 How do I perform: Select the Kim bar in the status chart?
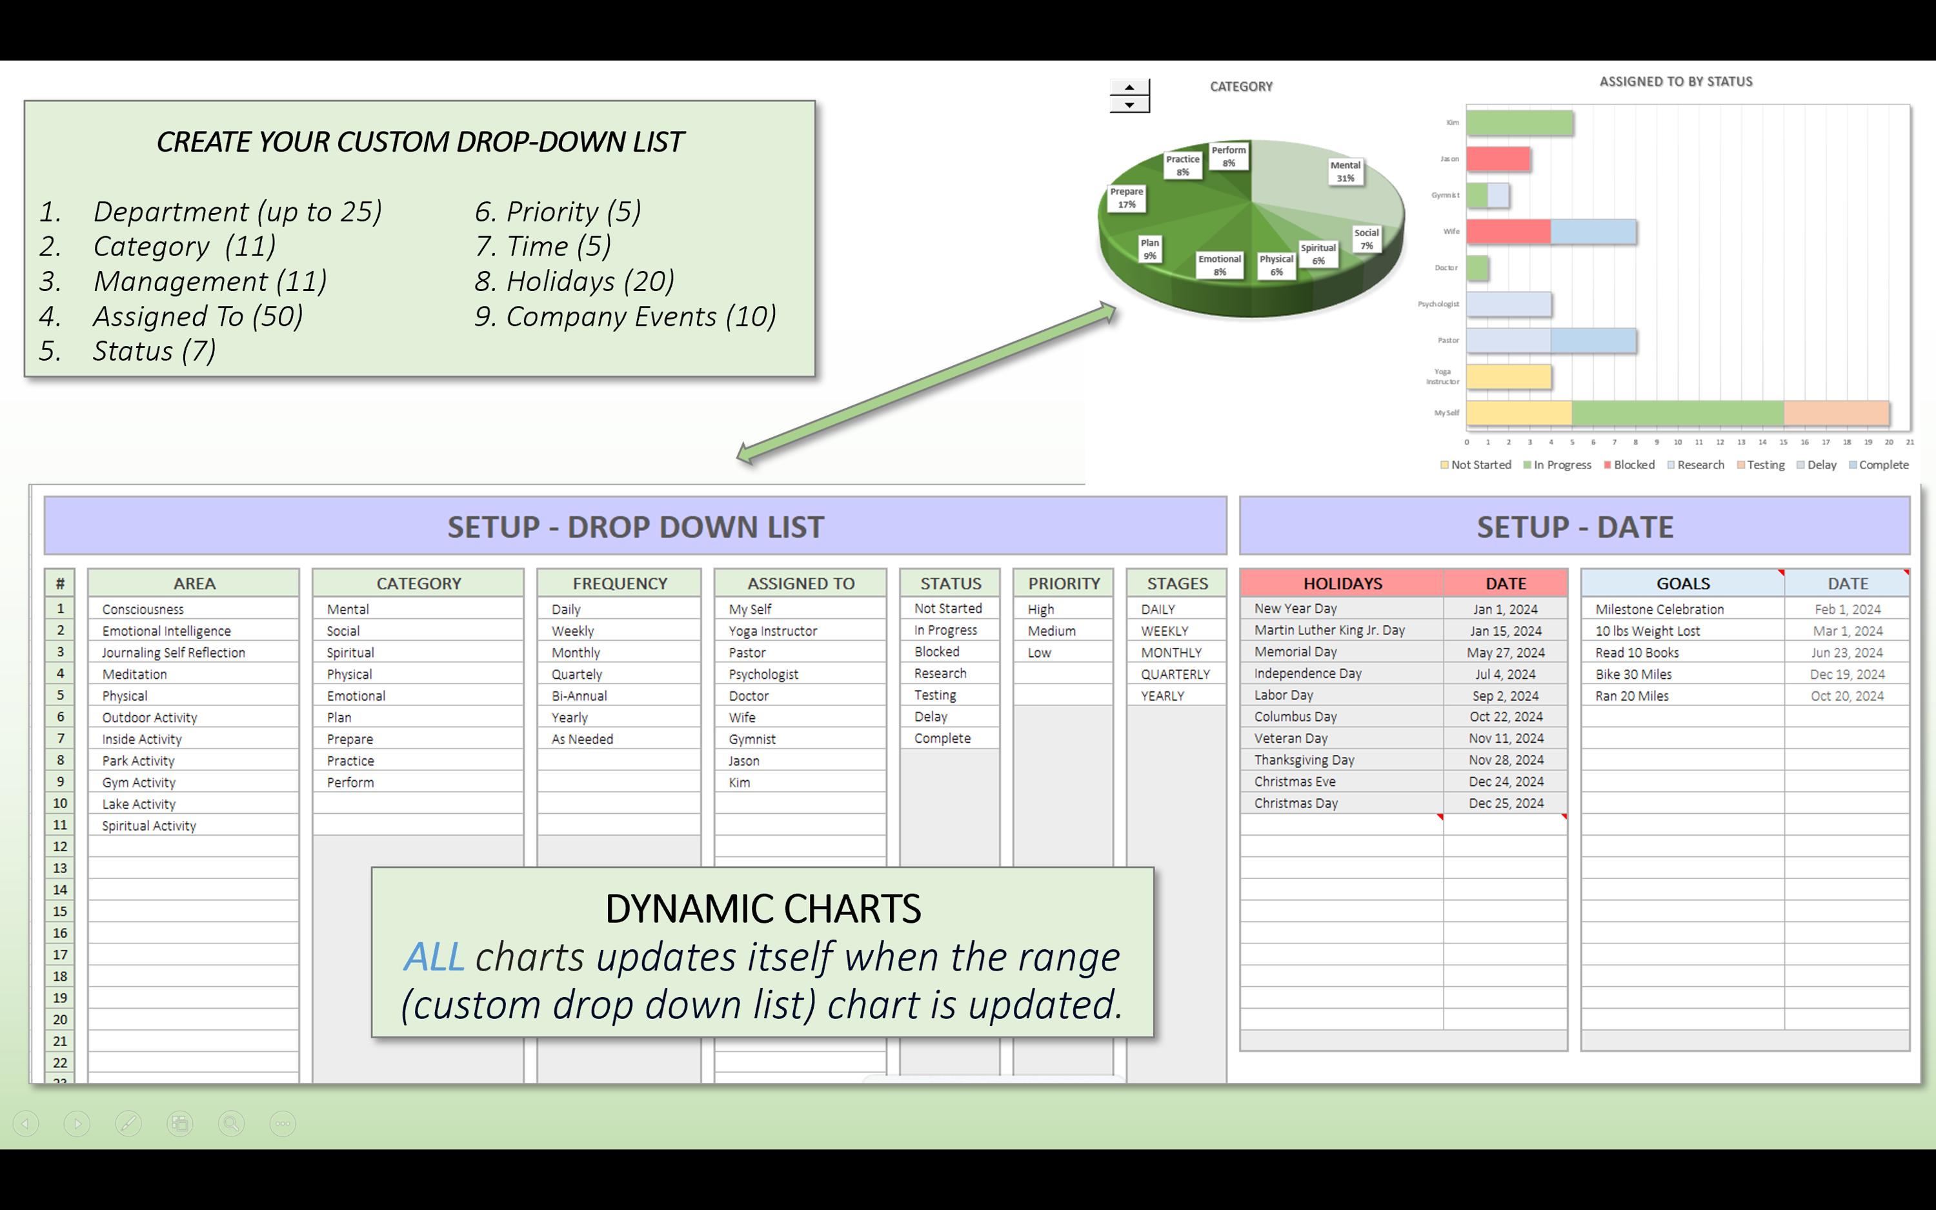(x=1519, y=123)
